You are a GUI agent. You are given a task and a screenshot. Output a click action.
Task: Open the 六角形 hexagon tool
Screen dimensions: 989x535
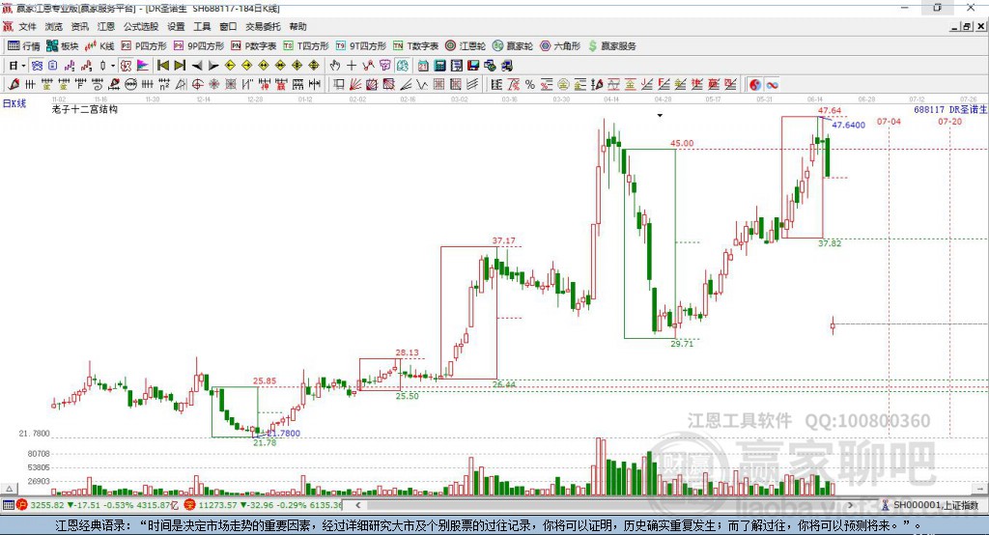pos(560,46)
